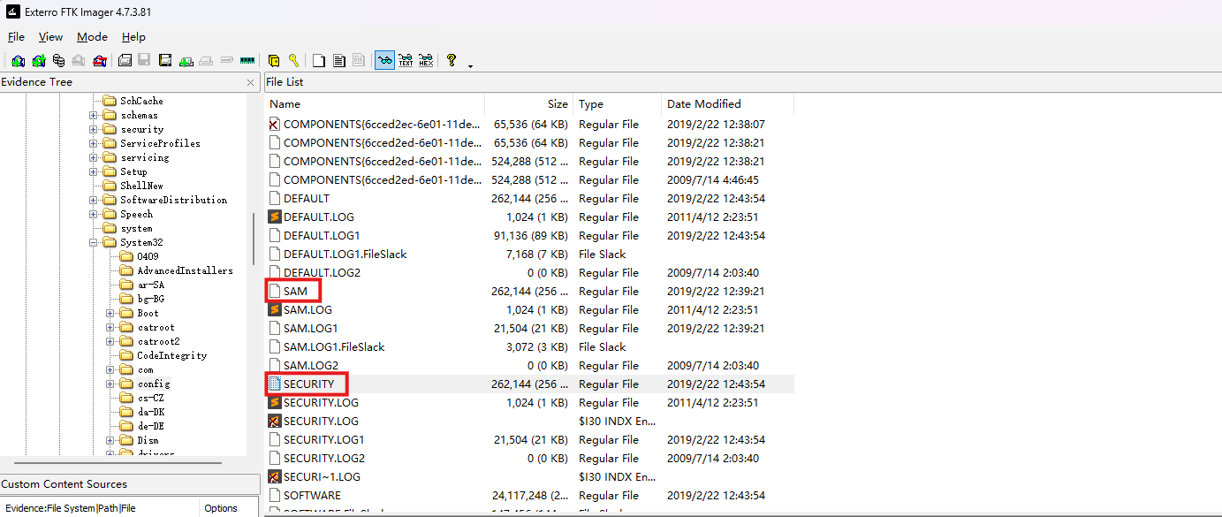The height and width of the screenshot is (517, 1222).
Task: Select the SchCache folder in tree
Action: 141,101
